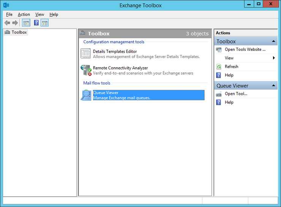The width and height of the screenshot is (281, 207).
Task: Open the File menu
Action: point(9,14)
